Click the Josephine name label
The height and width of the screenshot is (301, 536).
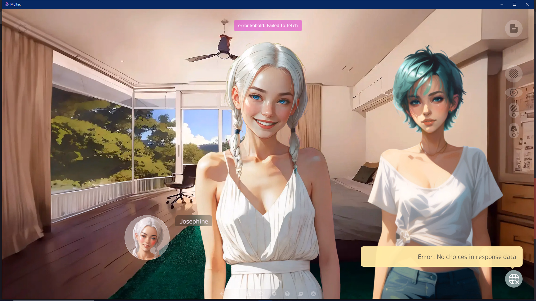point(193,221)
